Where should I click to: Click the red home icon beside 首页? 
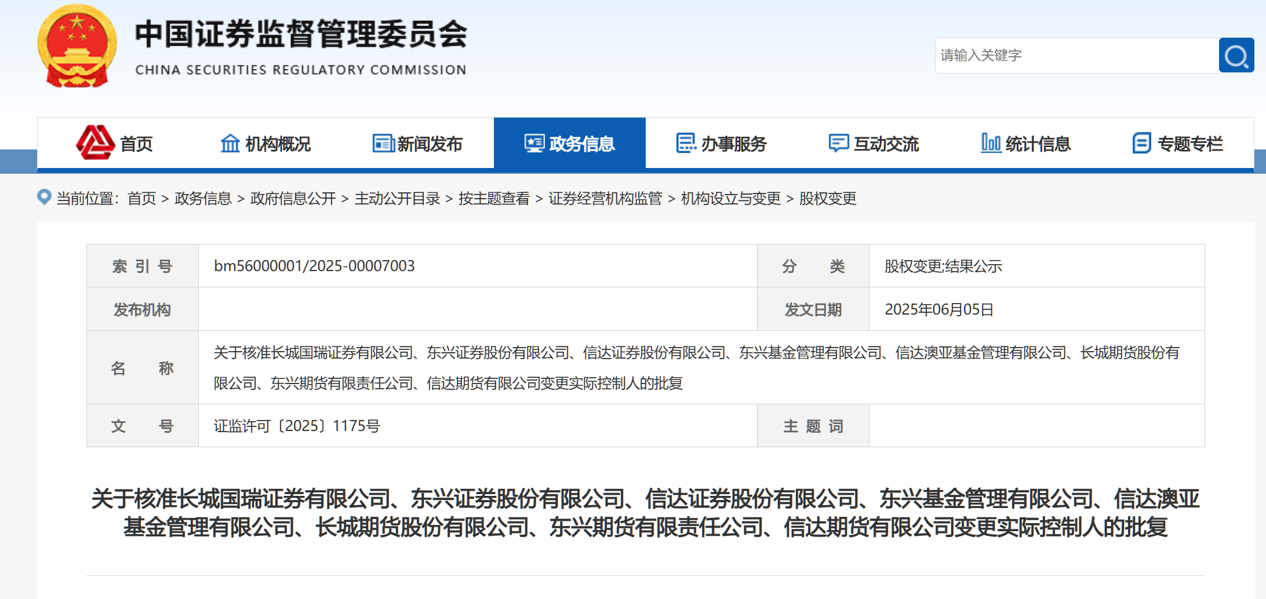pos(95,143)
